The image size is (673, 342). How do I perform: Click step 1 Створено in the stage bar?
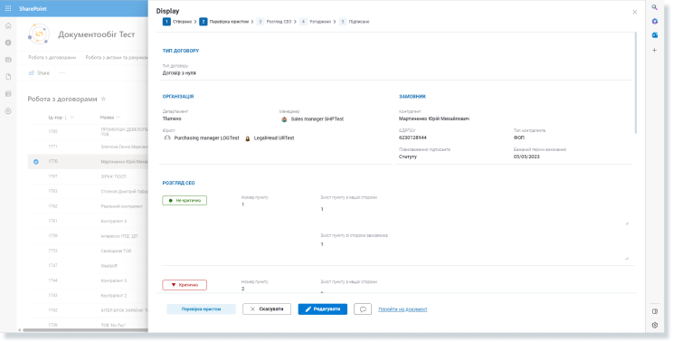pyautogui.click(x=177, y=22)
